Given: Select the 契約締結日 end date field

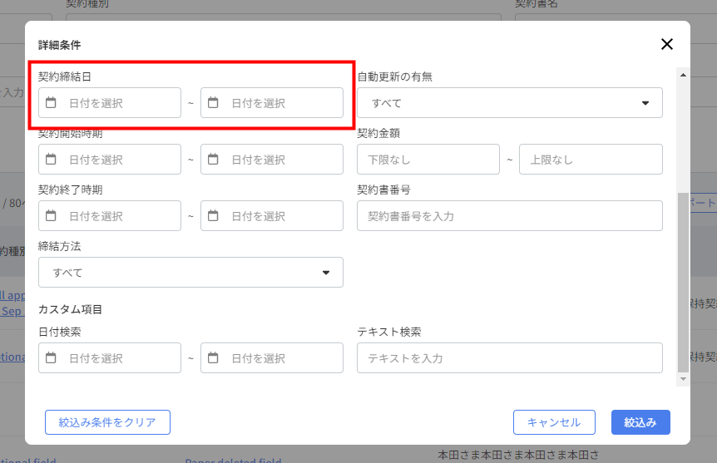Looking at the screenshot, I should [272, 103].
